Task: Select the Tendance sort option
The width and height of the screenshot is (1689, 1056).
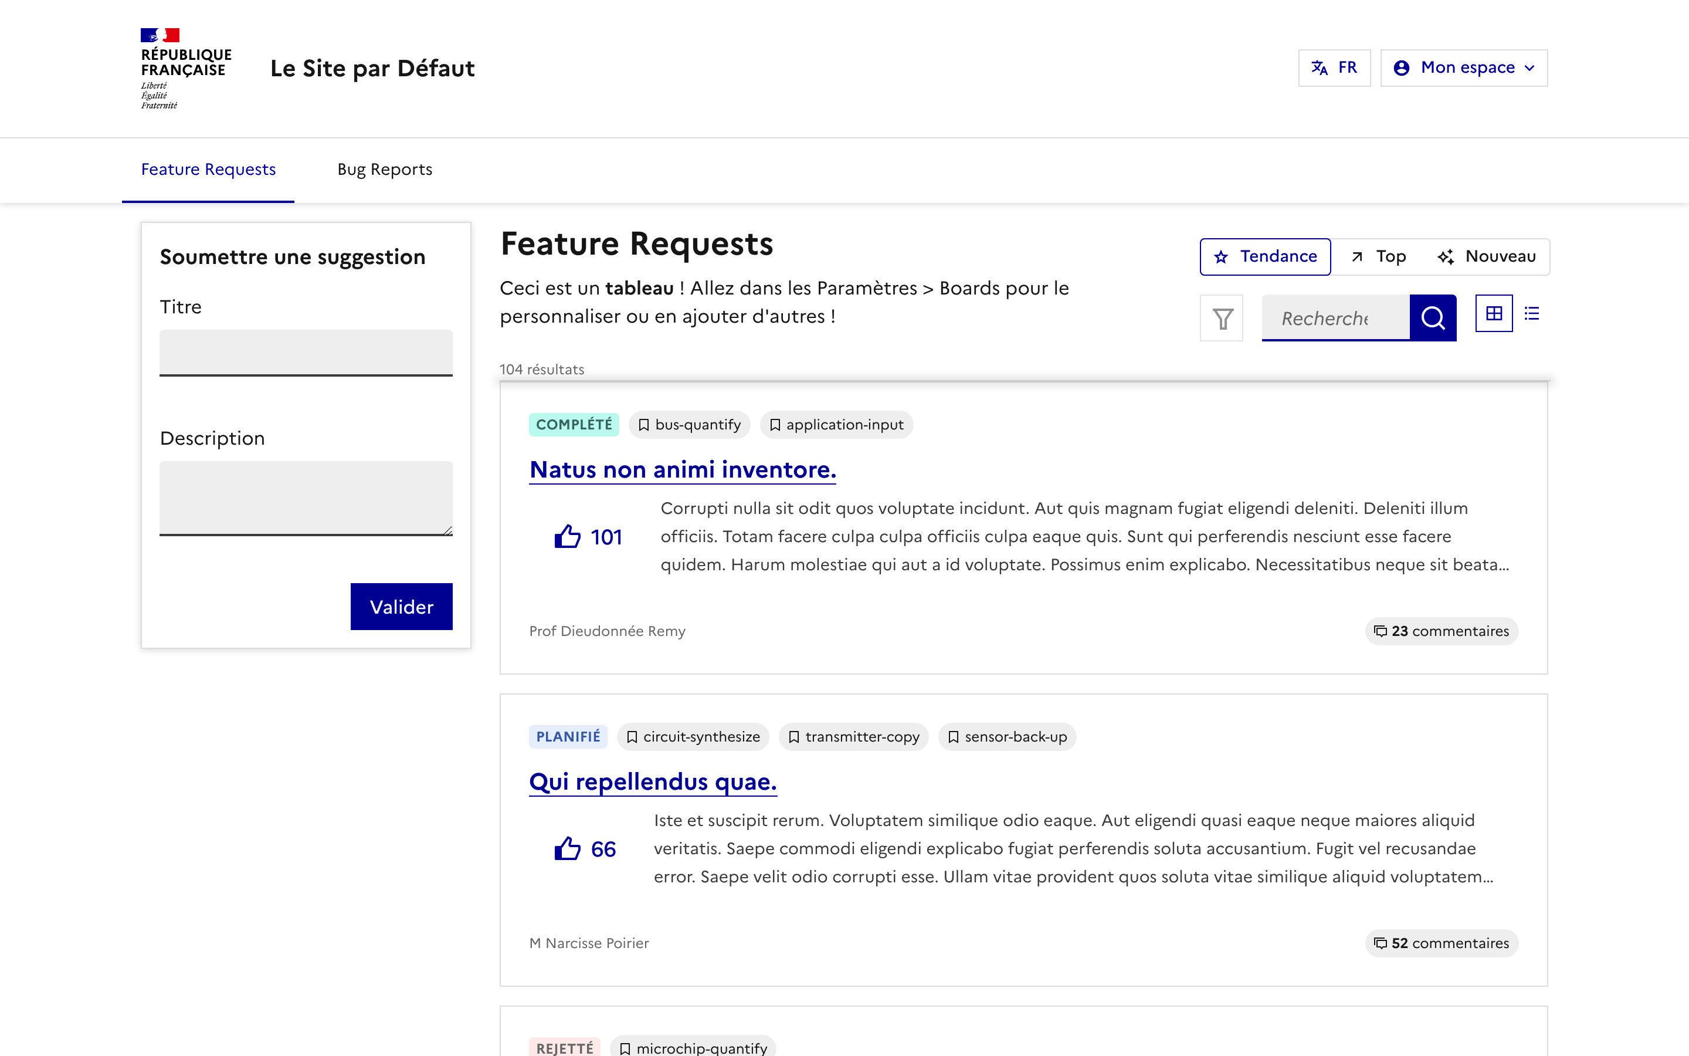Action: (1264, 256)
